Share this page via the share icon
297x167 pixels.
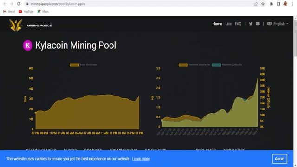[256, 4]
